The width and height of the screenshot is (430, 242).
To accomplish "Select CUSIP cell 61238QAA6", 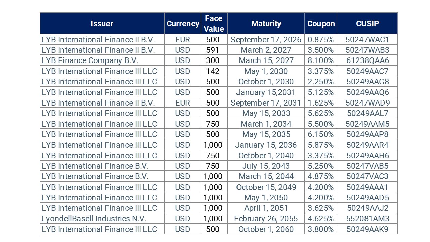I will coord(367,61).
